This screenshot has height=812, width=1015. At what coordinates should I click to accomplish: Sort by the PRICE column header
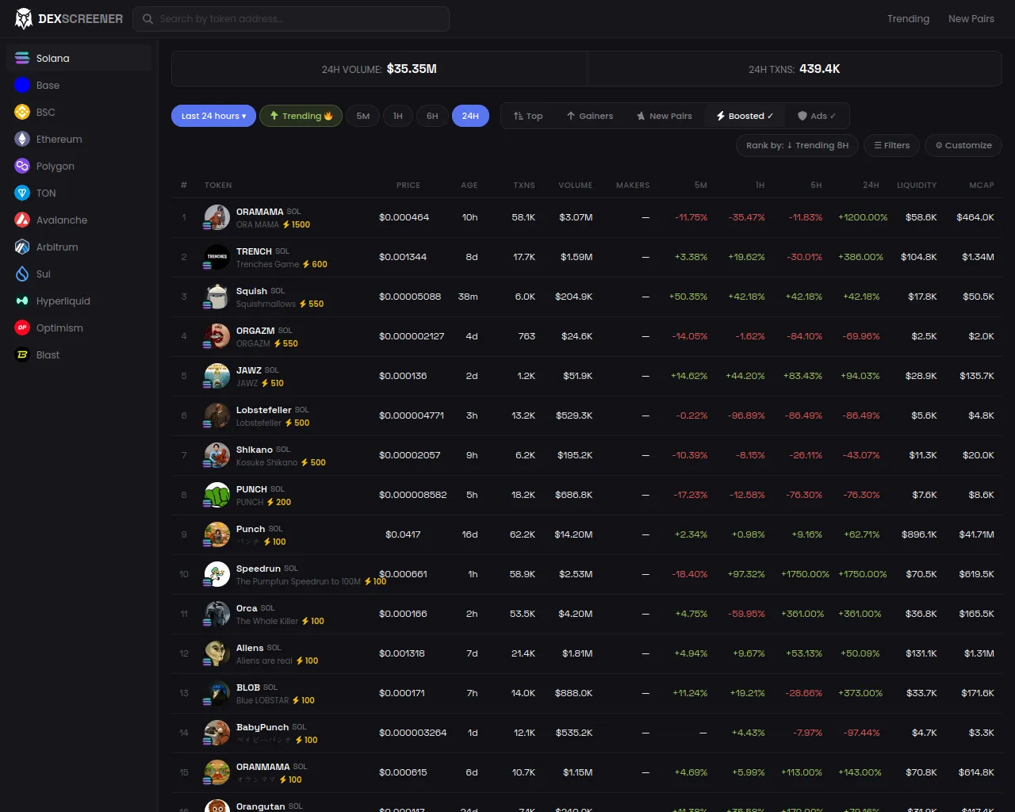408,185
